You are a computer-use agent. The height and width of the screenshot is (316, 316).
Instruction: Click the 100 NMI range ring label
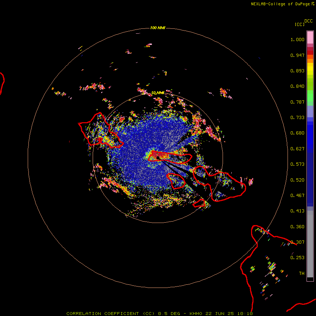click(158, 28)
